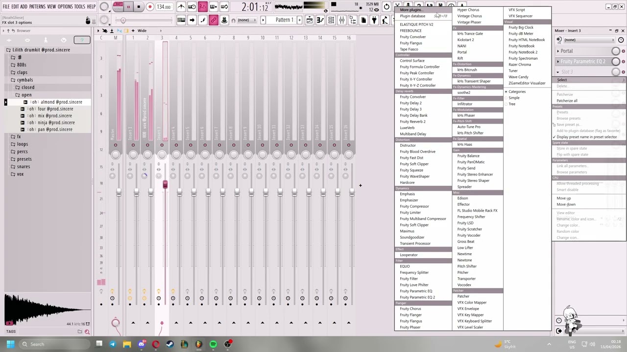Image resolution: width=627 pixels, height=352 pixels.
Task: Expand the presets folder in browser
Action: tap(24, 159)
